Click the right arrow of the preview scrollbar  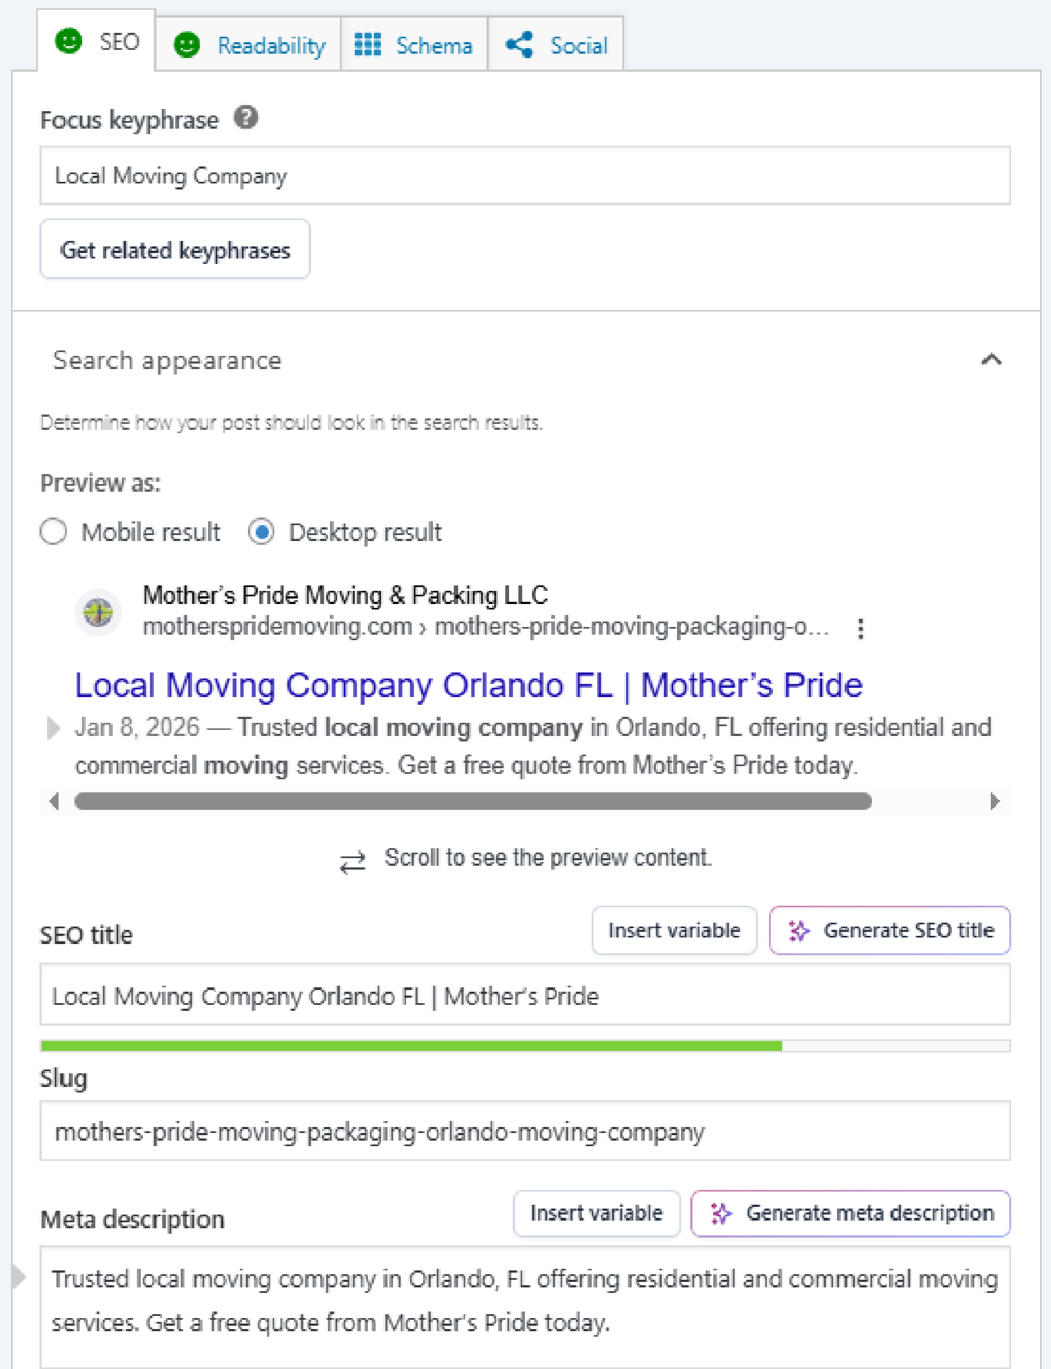coord(995,802)
